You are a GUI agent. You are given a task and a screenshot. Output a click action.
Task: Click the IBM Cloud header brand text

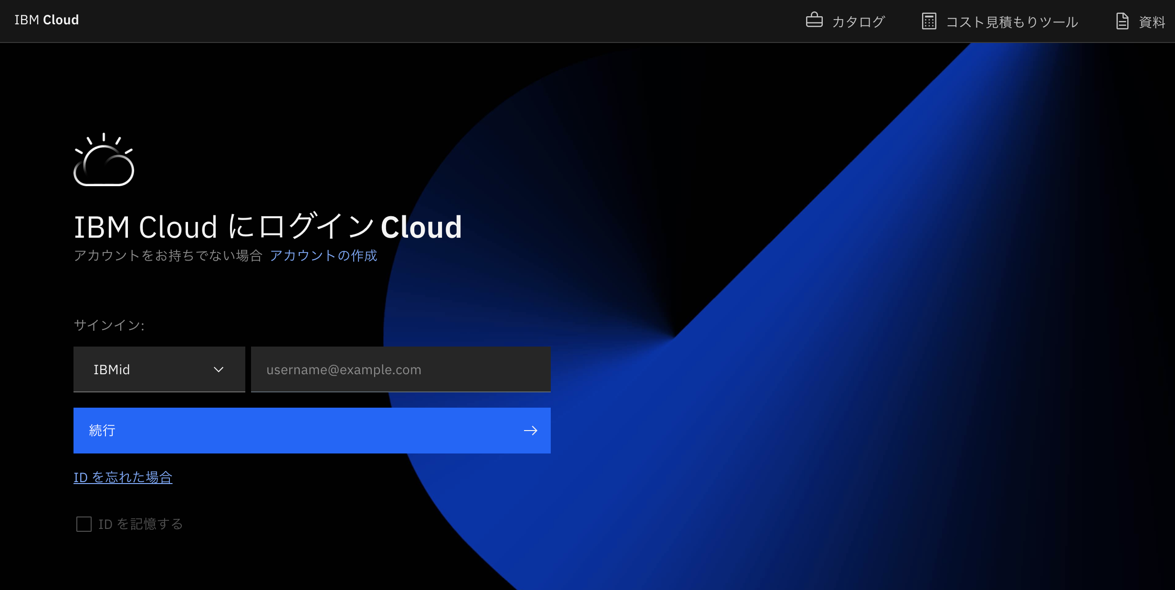[x=46, y=20]
